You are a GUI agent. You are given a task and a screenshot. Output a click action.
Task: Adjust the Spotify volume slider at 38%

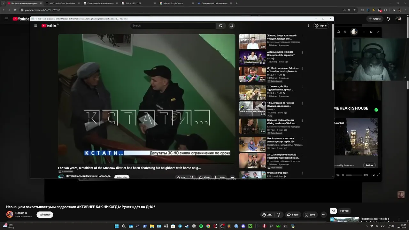pyautogui.click(x=353, y=175)
